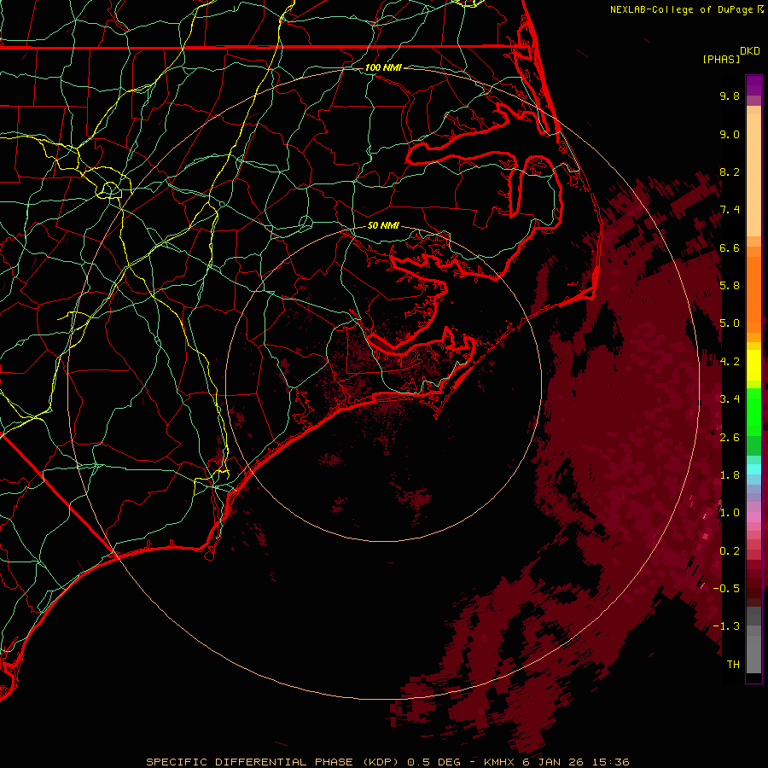Screen dimensions: 768x768
Task: Click the 50 NMI range ring label
Action: click(x=383, y=225)
